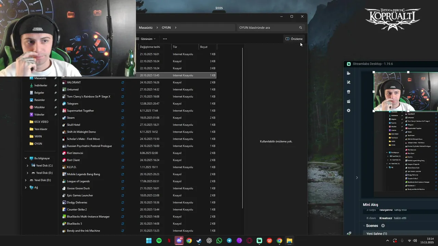
Task: Open KİCK VİDEO folder in sidebar
Action: (x=41, y=122)
